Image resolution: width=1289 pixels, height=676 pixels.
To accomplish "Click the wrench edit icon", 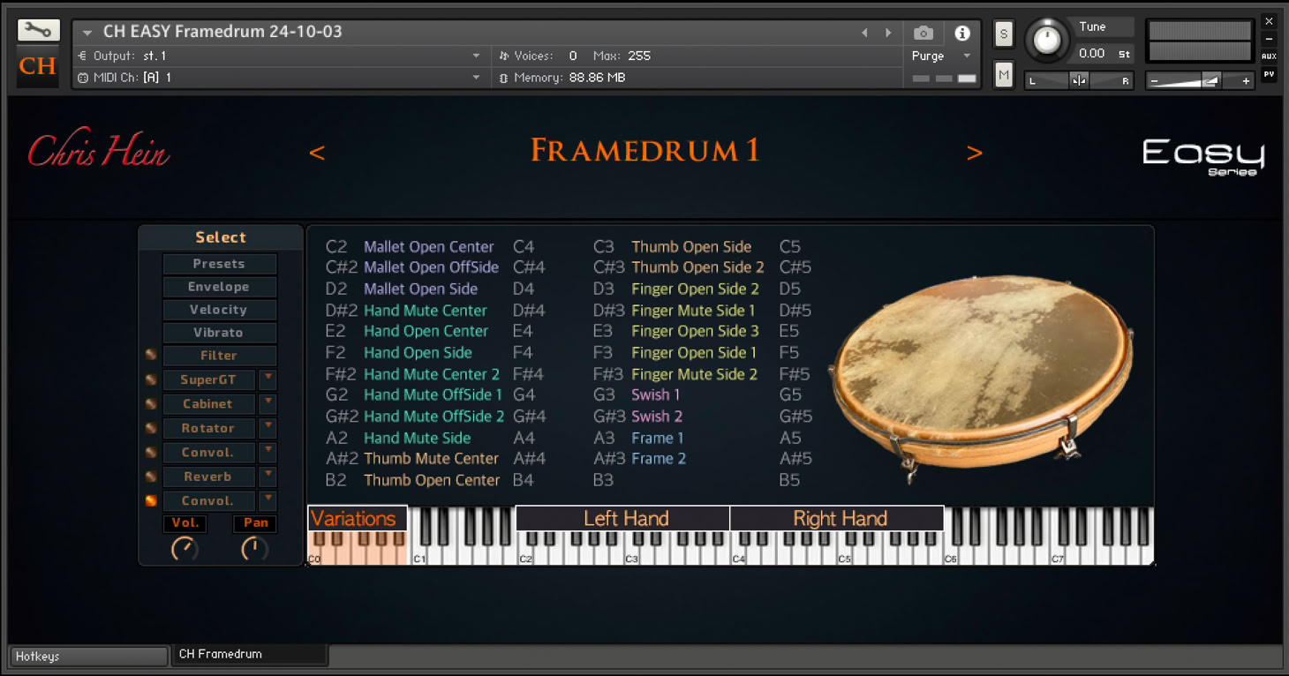I will tap(38, 30).
